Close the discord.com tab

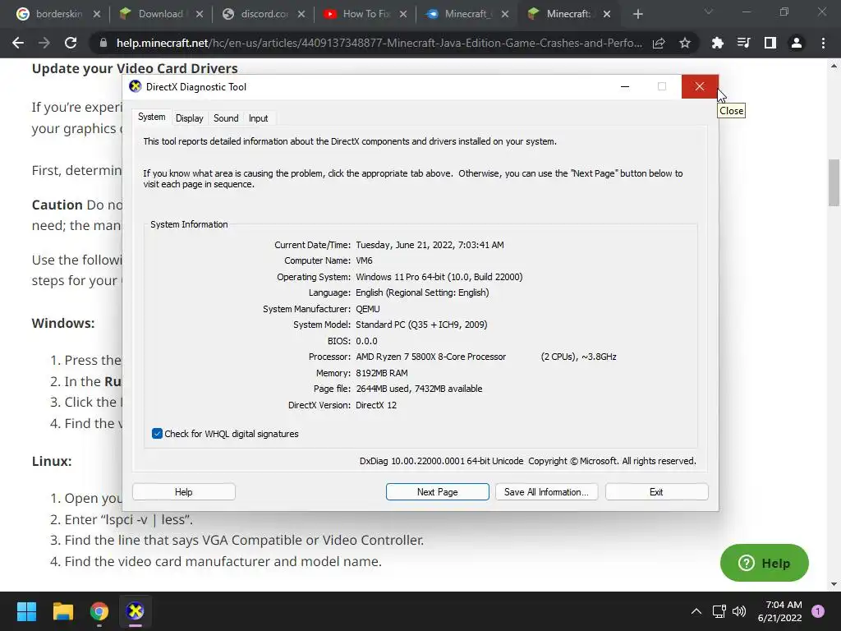301,14
